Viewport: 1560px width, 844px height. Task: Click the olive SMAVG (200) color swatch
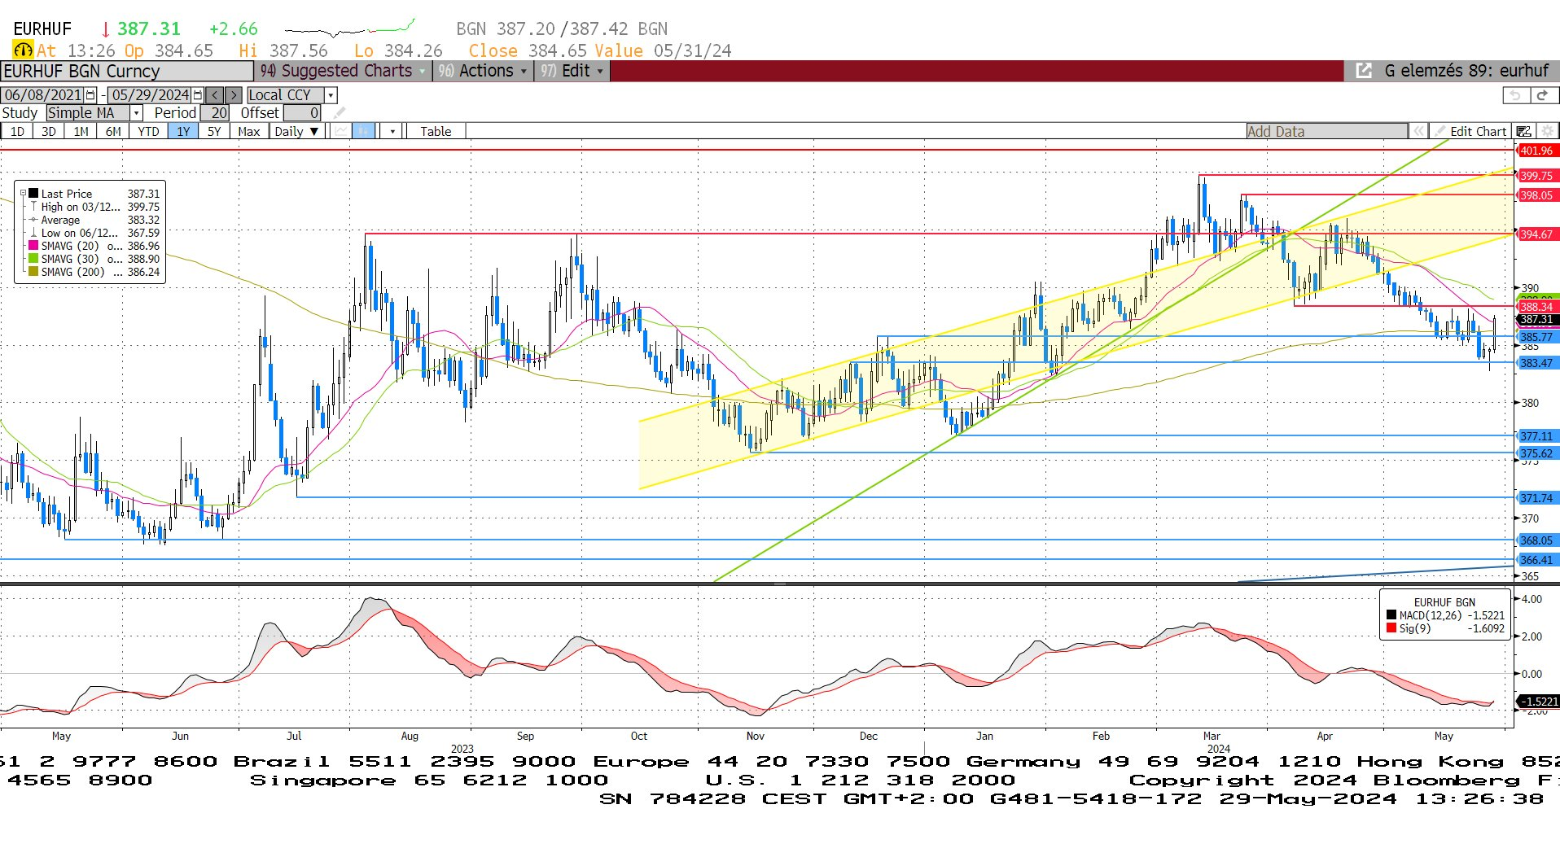coord(33,272)
